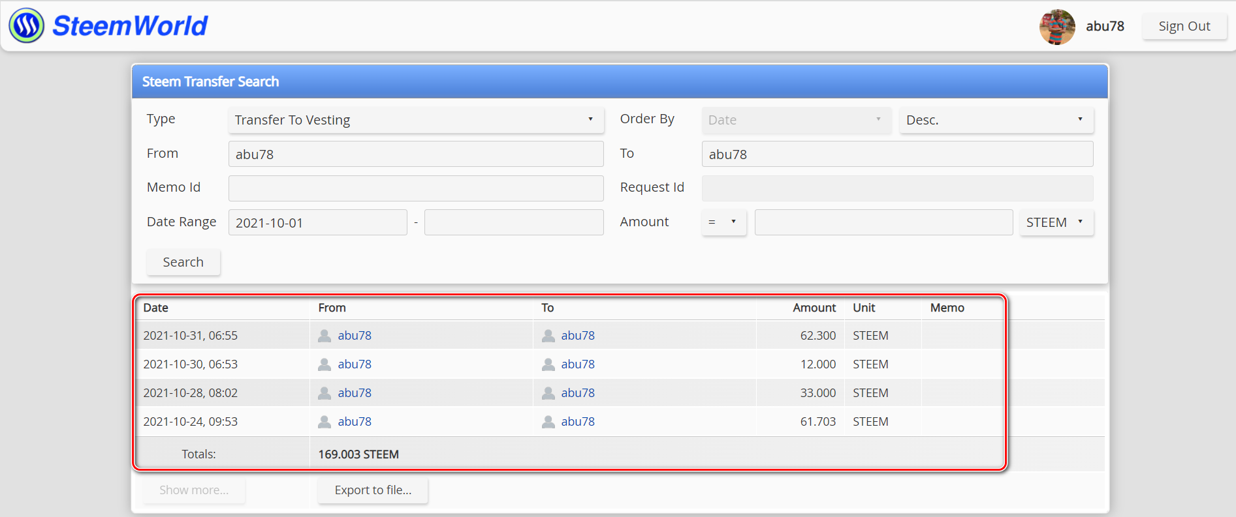Click the 33.000 amount cell
The width and height of the screenshot is (1236, 517).
point(818,393)
